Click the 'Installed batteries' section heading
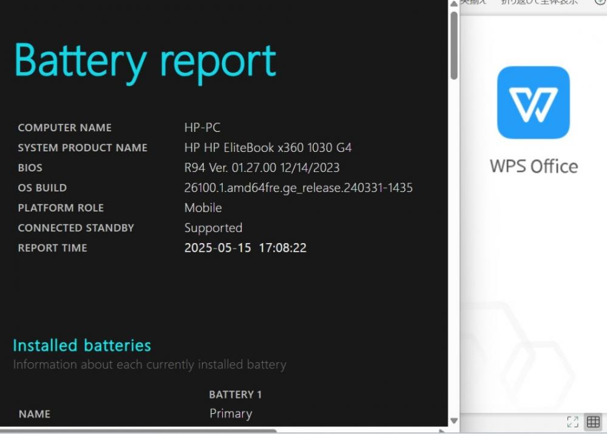 82,345
